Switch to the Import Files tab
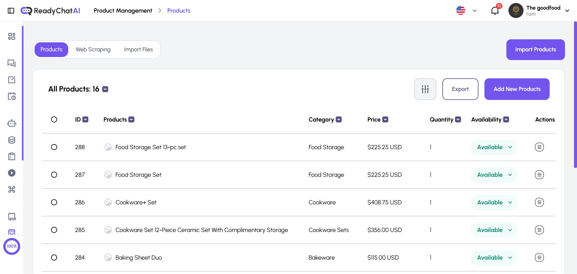 tap(138, 50)
